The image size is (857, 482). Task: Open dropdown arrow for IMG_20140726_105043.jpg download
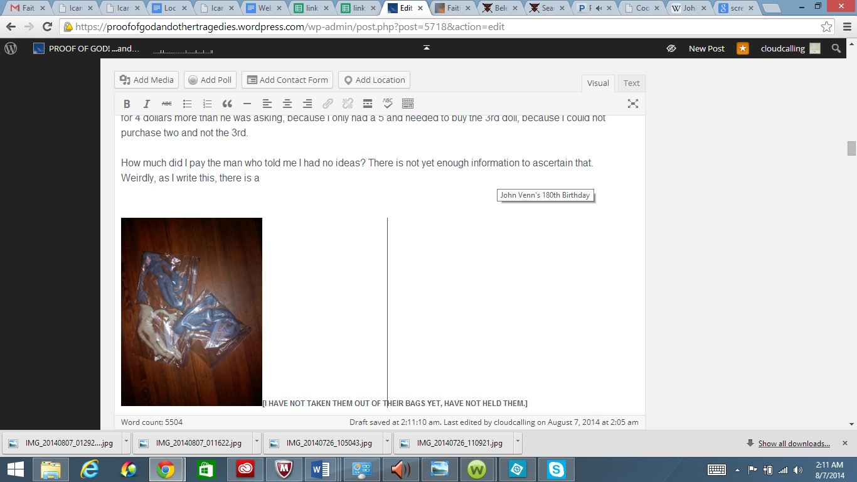(x=387, y=442)
